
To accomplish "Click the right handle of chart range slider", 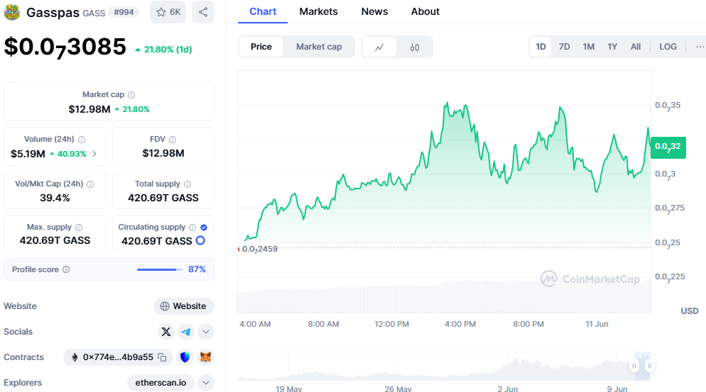I will pyautogui.click(x=649, y=366).
